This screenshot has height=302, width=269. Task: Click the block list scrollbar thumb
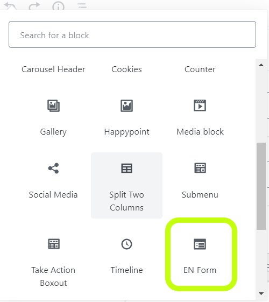pos(261,186)
